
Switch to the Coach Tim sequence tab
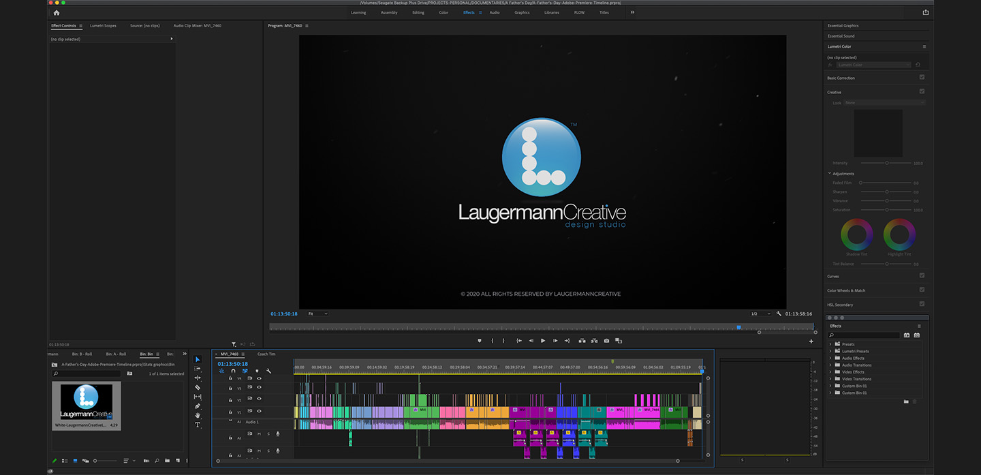pos(266,354)
